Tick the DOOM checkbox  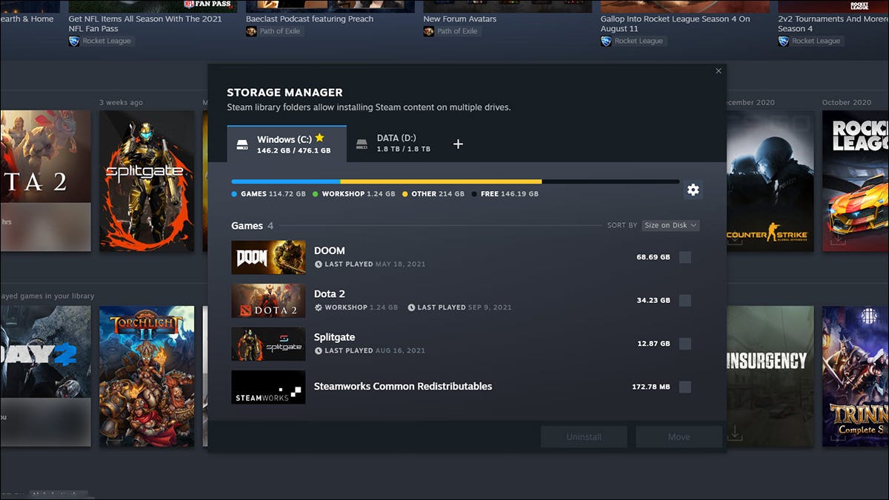(x=685, y=257)
